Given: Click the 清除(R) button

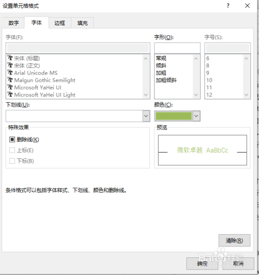Looking at the screenshot, I should point(235,240).
